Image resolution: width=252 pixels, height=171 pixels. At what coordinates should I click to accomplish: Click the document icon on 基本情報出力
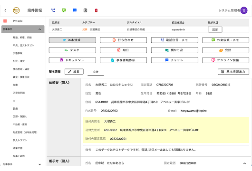click(x=223, y=72)
